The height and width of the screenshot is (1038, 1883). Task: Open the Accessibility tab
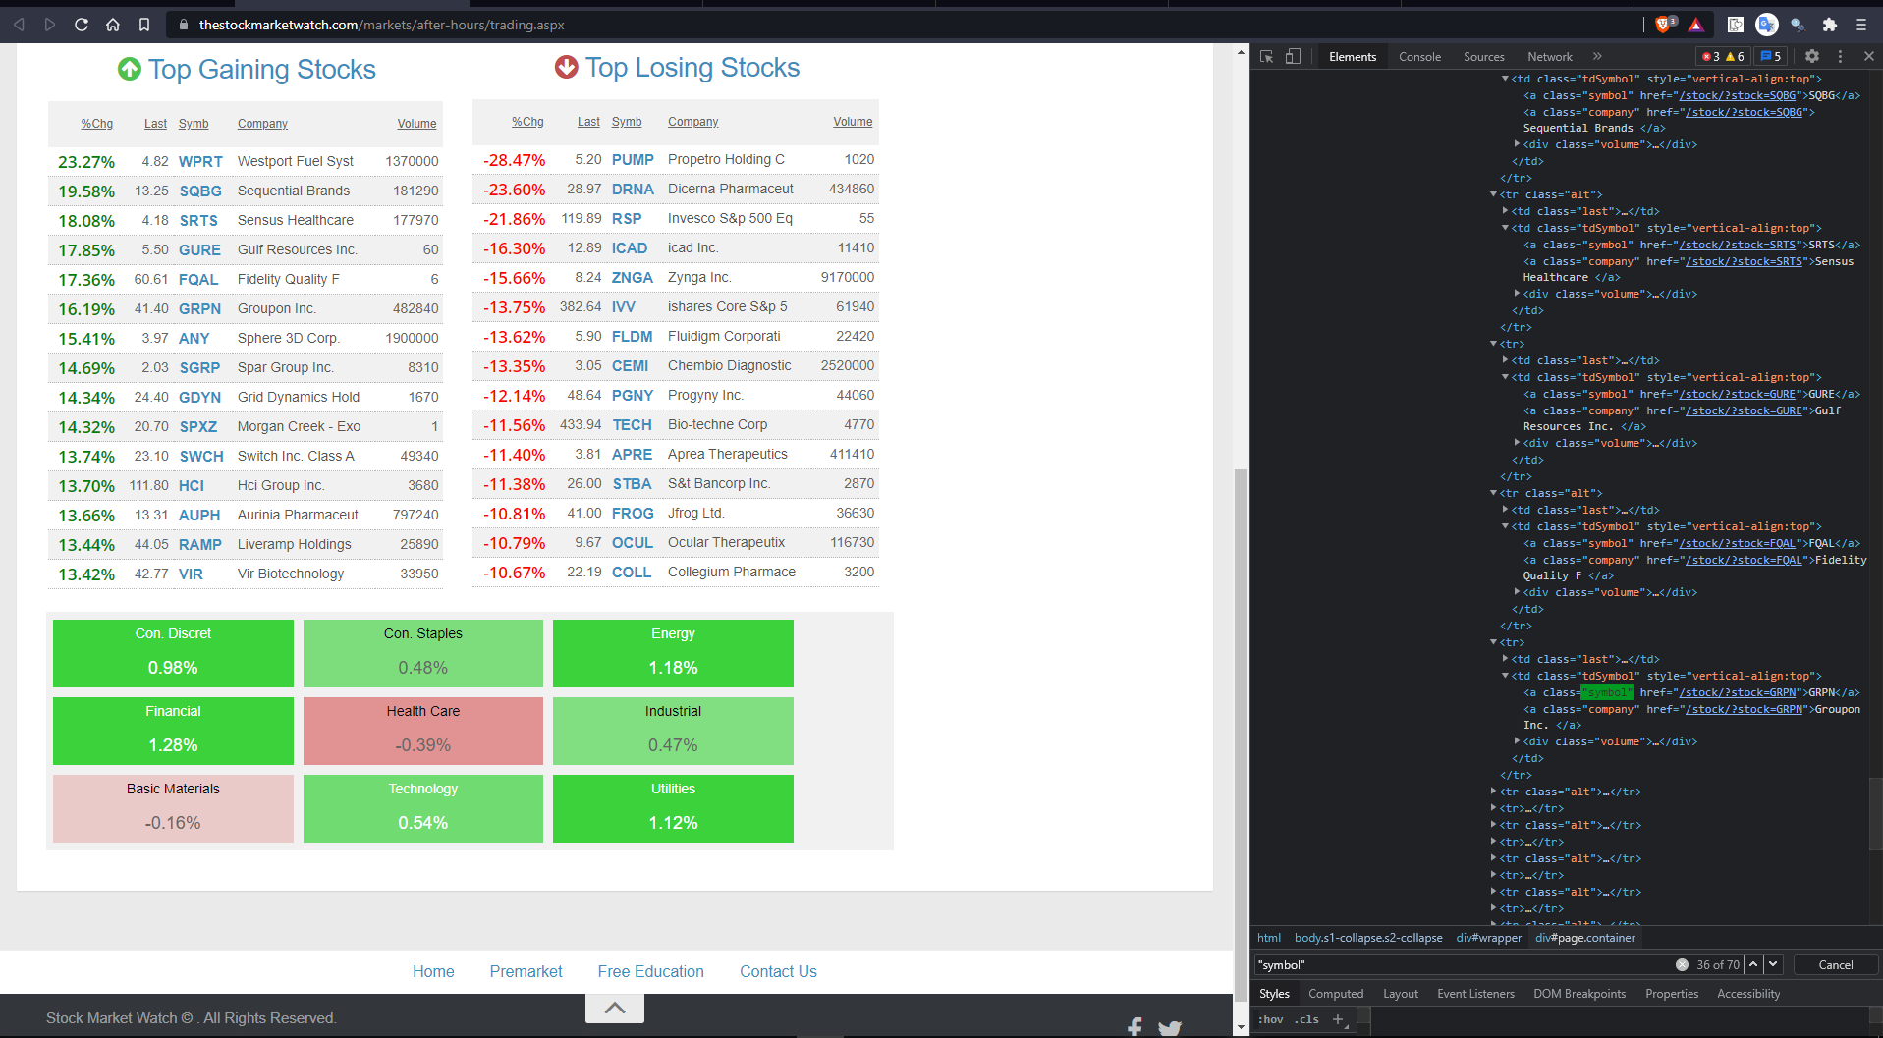(1748, 994)
